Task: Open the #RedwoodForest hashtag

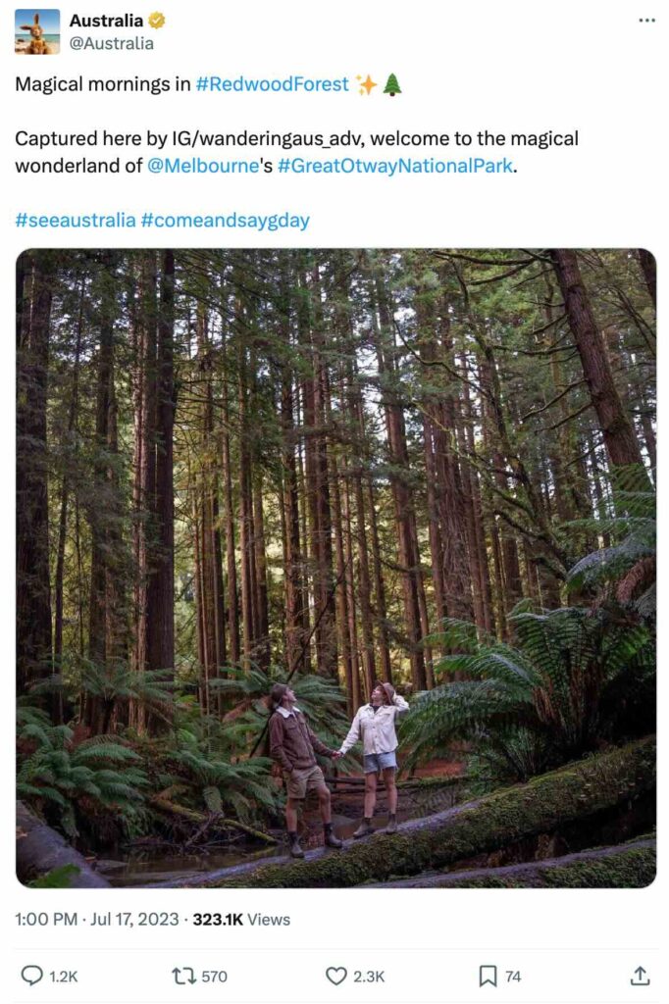Action: click(270, 85)
